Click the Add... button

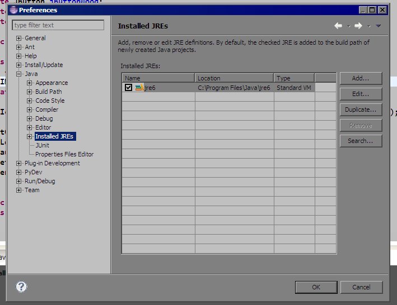point(361,78)
